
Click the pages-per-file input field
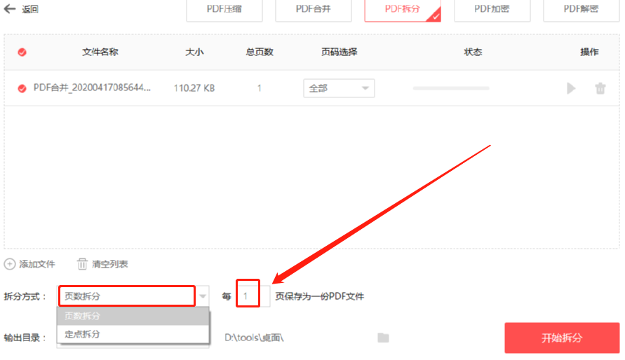coord(253,296)
